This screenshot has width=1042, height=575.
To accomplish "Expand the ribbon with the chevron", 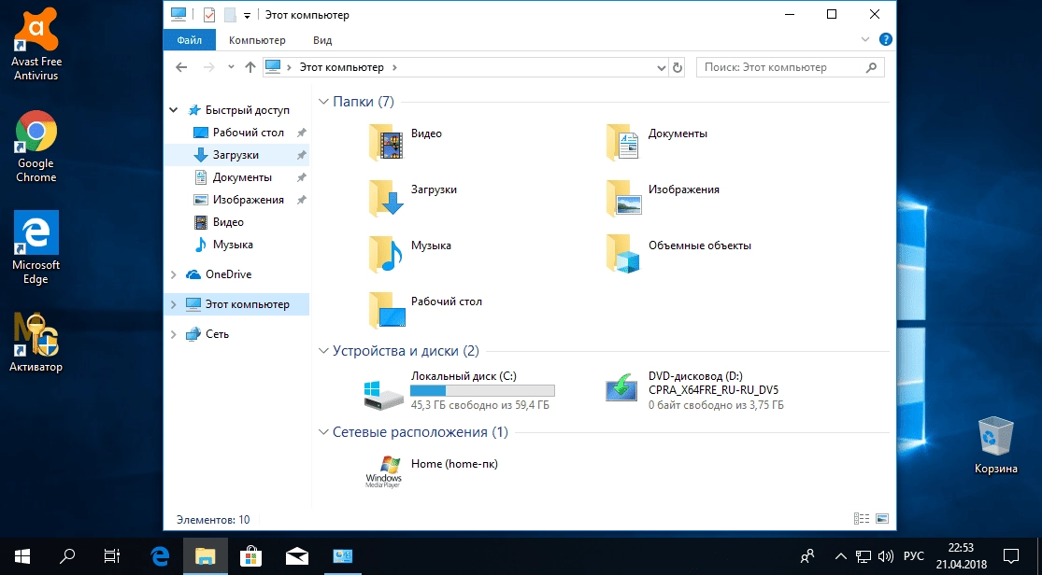I will click(x=864, y=40).
